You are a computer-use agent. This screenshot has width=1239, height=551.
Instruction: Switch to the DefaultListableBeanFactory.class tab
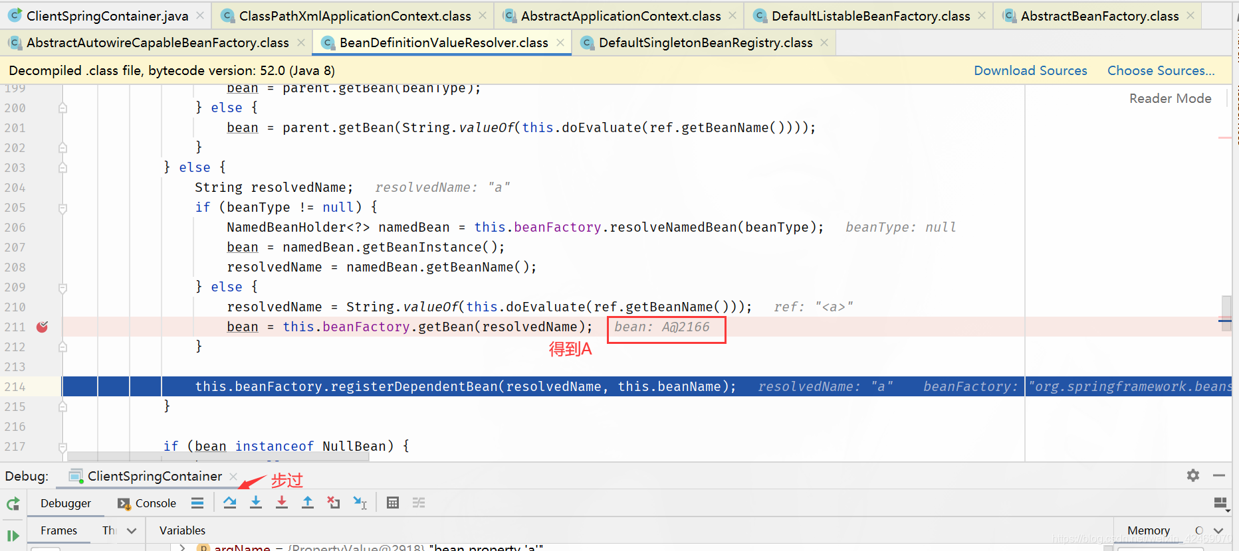(870, 15)
